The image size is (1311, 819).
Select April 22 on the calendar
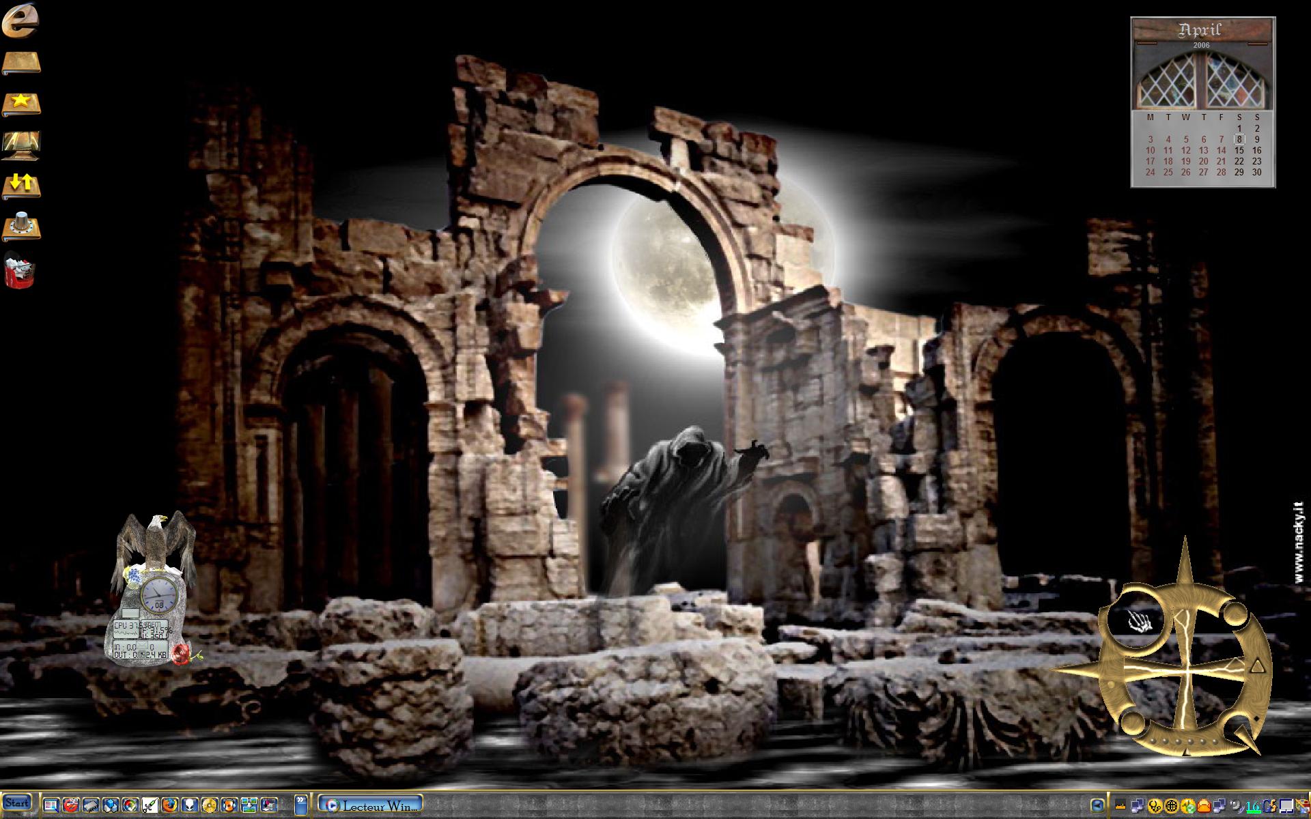pyautogui.click(x=1239, y=161)
